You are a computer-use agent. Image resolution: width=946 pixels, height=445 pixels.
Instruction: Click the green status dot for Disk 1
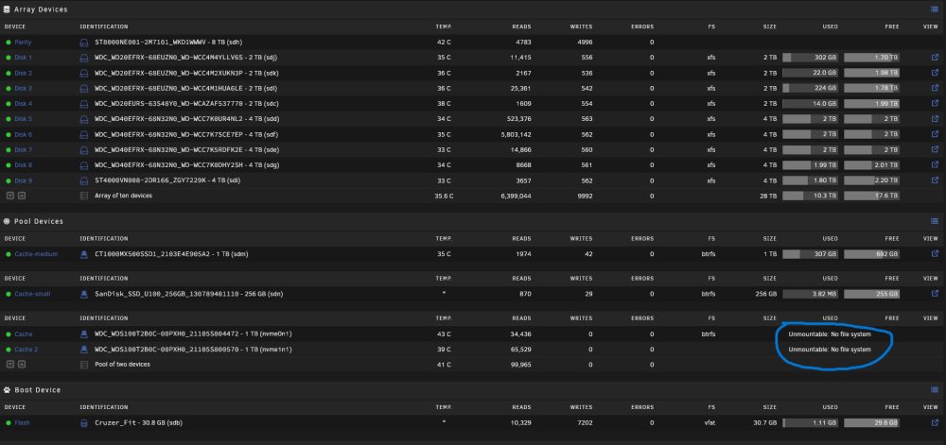(x=9, y=58)
